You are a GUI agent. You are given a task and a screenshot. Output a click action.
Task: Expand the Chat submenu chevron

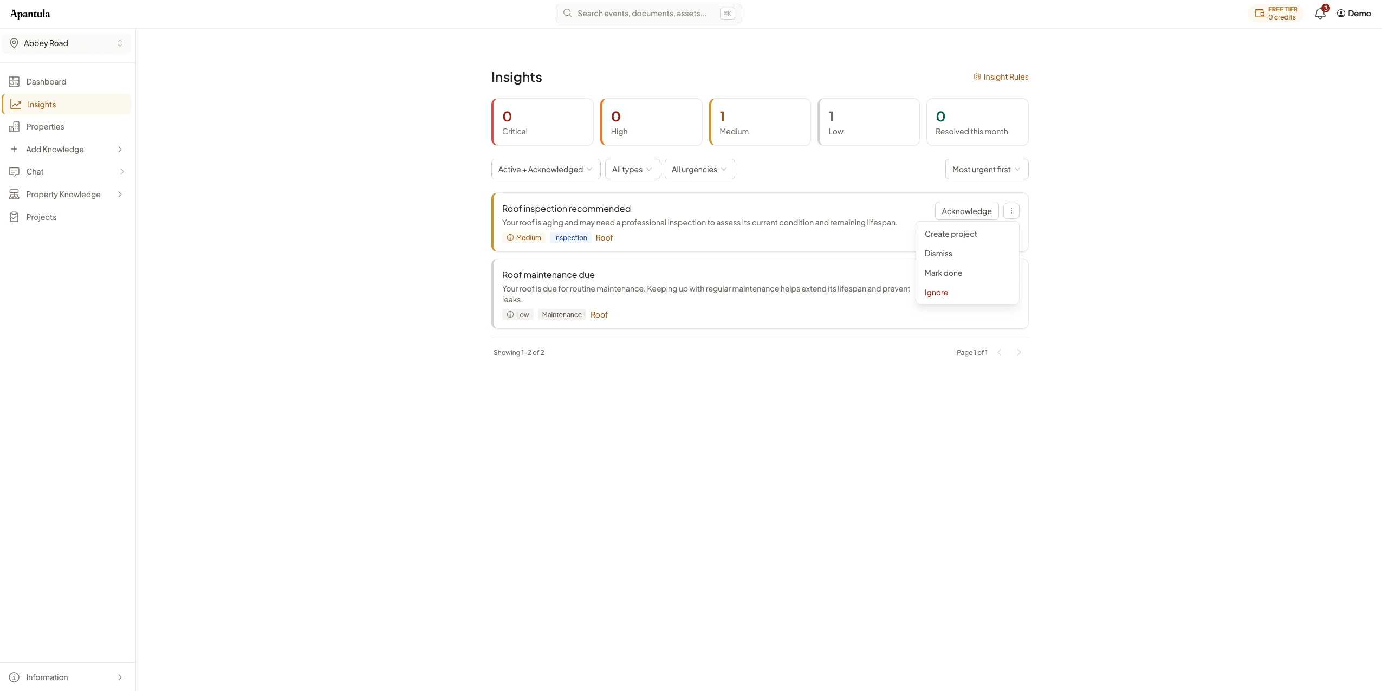(x=122, y=172)
